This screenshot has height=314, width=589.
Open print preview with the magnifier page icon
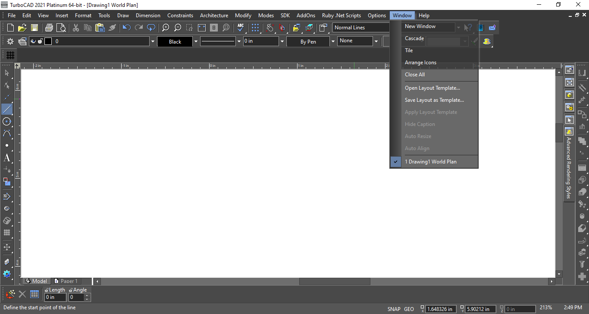pos(61,28)
